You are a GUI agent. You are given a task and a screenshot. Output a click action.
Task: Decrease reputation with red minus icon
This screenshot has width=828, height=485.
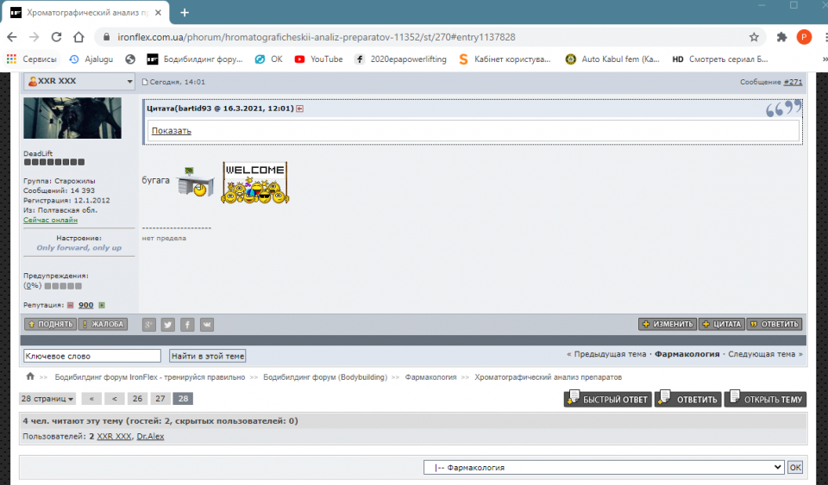71,305
